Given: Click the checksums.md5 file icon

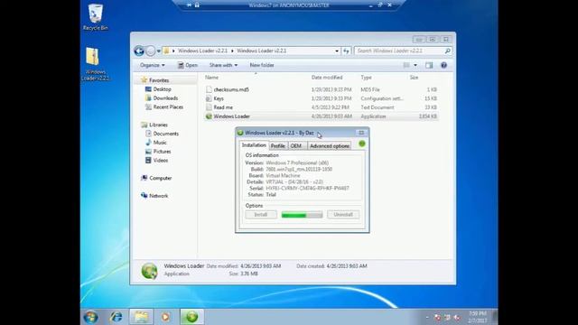Looking at the screenshot, I should point(209,89).
